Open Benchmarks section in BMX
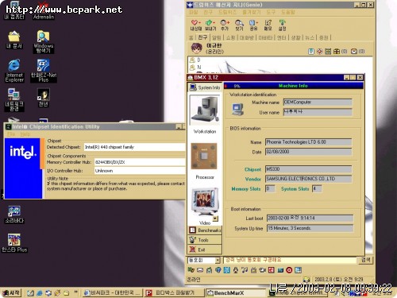Screen dimensions: 397x298 [x=205, y=230]
